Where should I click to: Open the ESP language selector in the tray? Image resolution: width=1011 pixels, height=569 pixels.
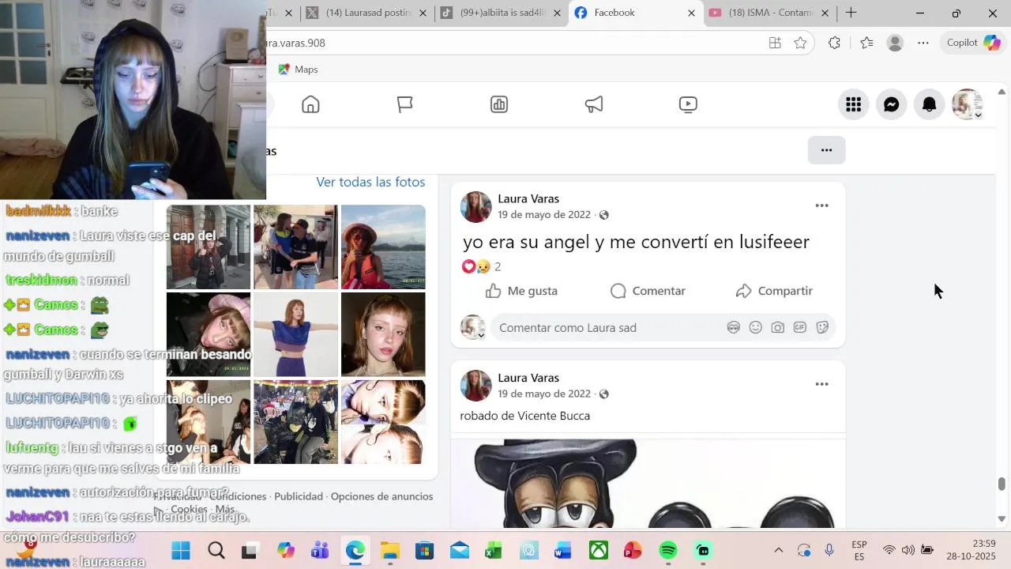(859, 550)
